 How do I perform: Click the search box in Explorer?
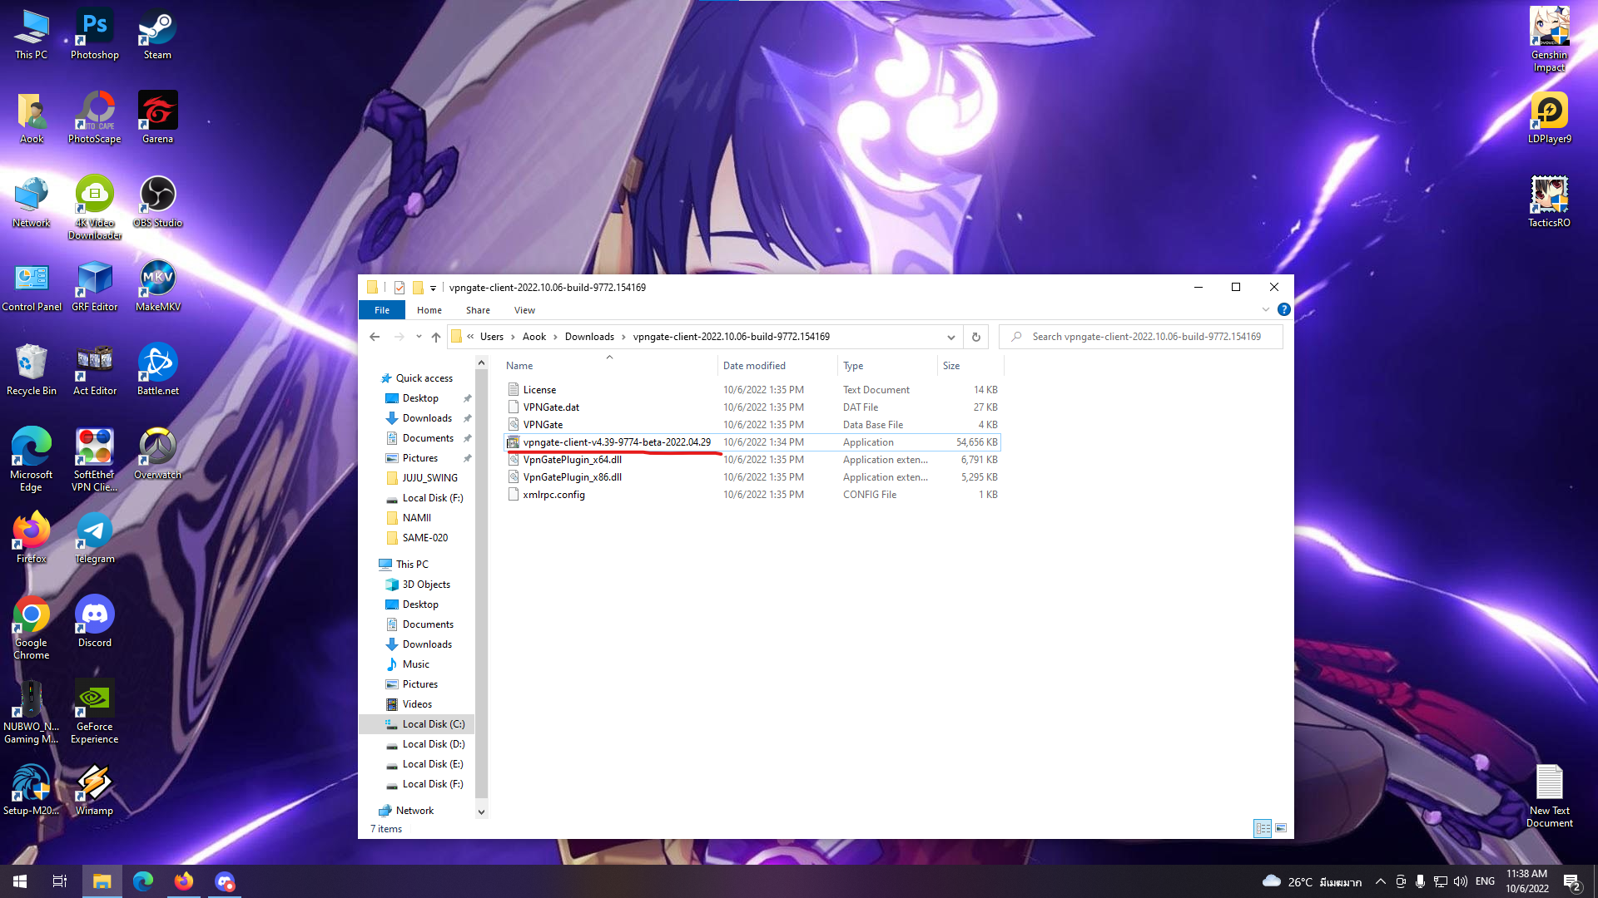(x=1141, y=337)
